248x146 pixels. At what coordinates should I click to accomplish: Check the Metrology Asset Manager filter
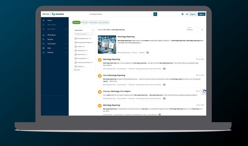click(76, 42)
